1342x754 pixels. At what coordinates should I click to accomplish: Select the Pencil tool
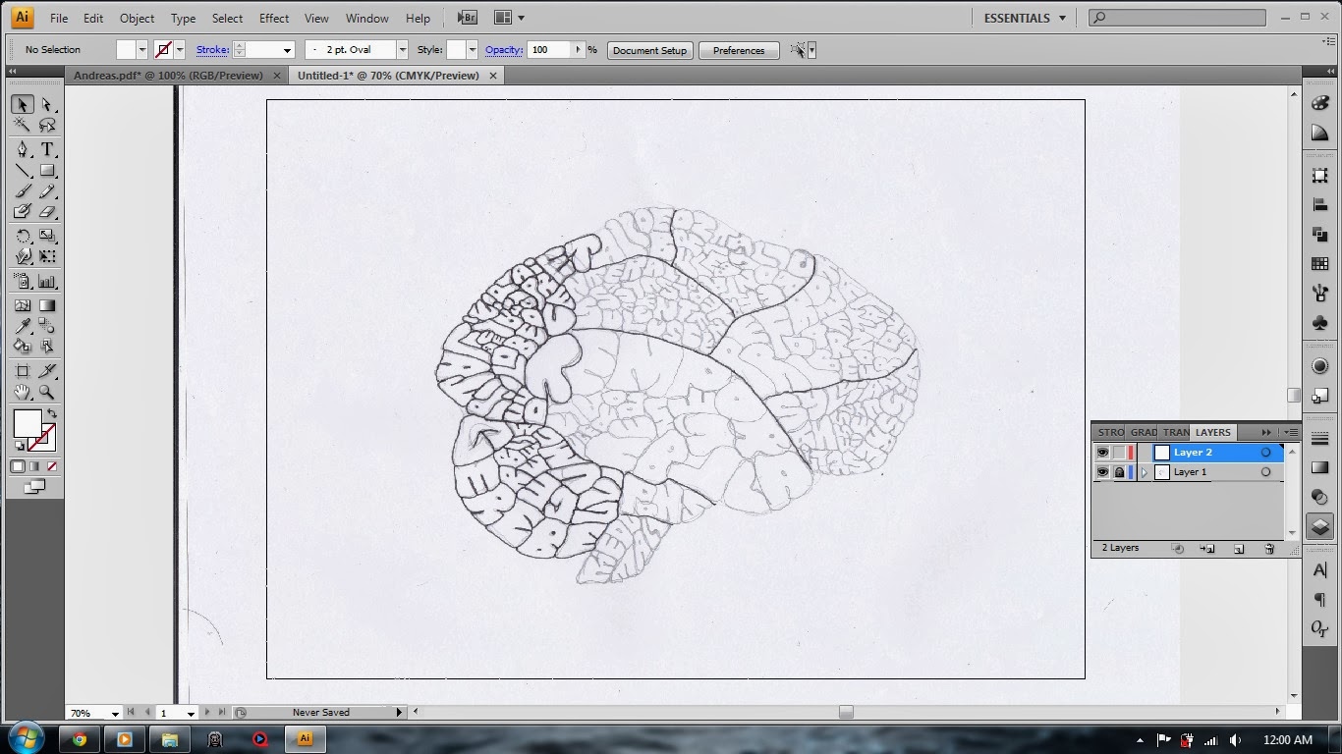(x=47, y=190)
